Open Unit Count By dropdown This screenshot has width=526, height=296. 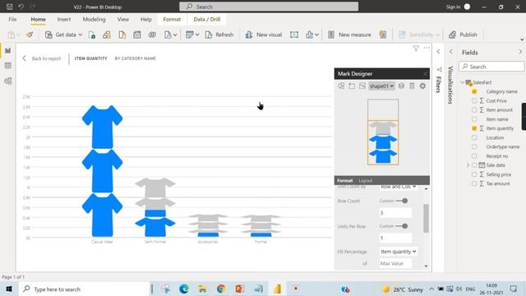tap(398, 187)
